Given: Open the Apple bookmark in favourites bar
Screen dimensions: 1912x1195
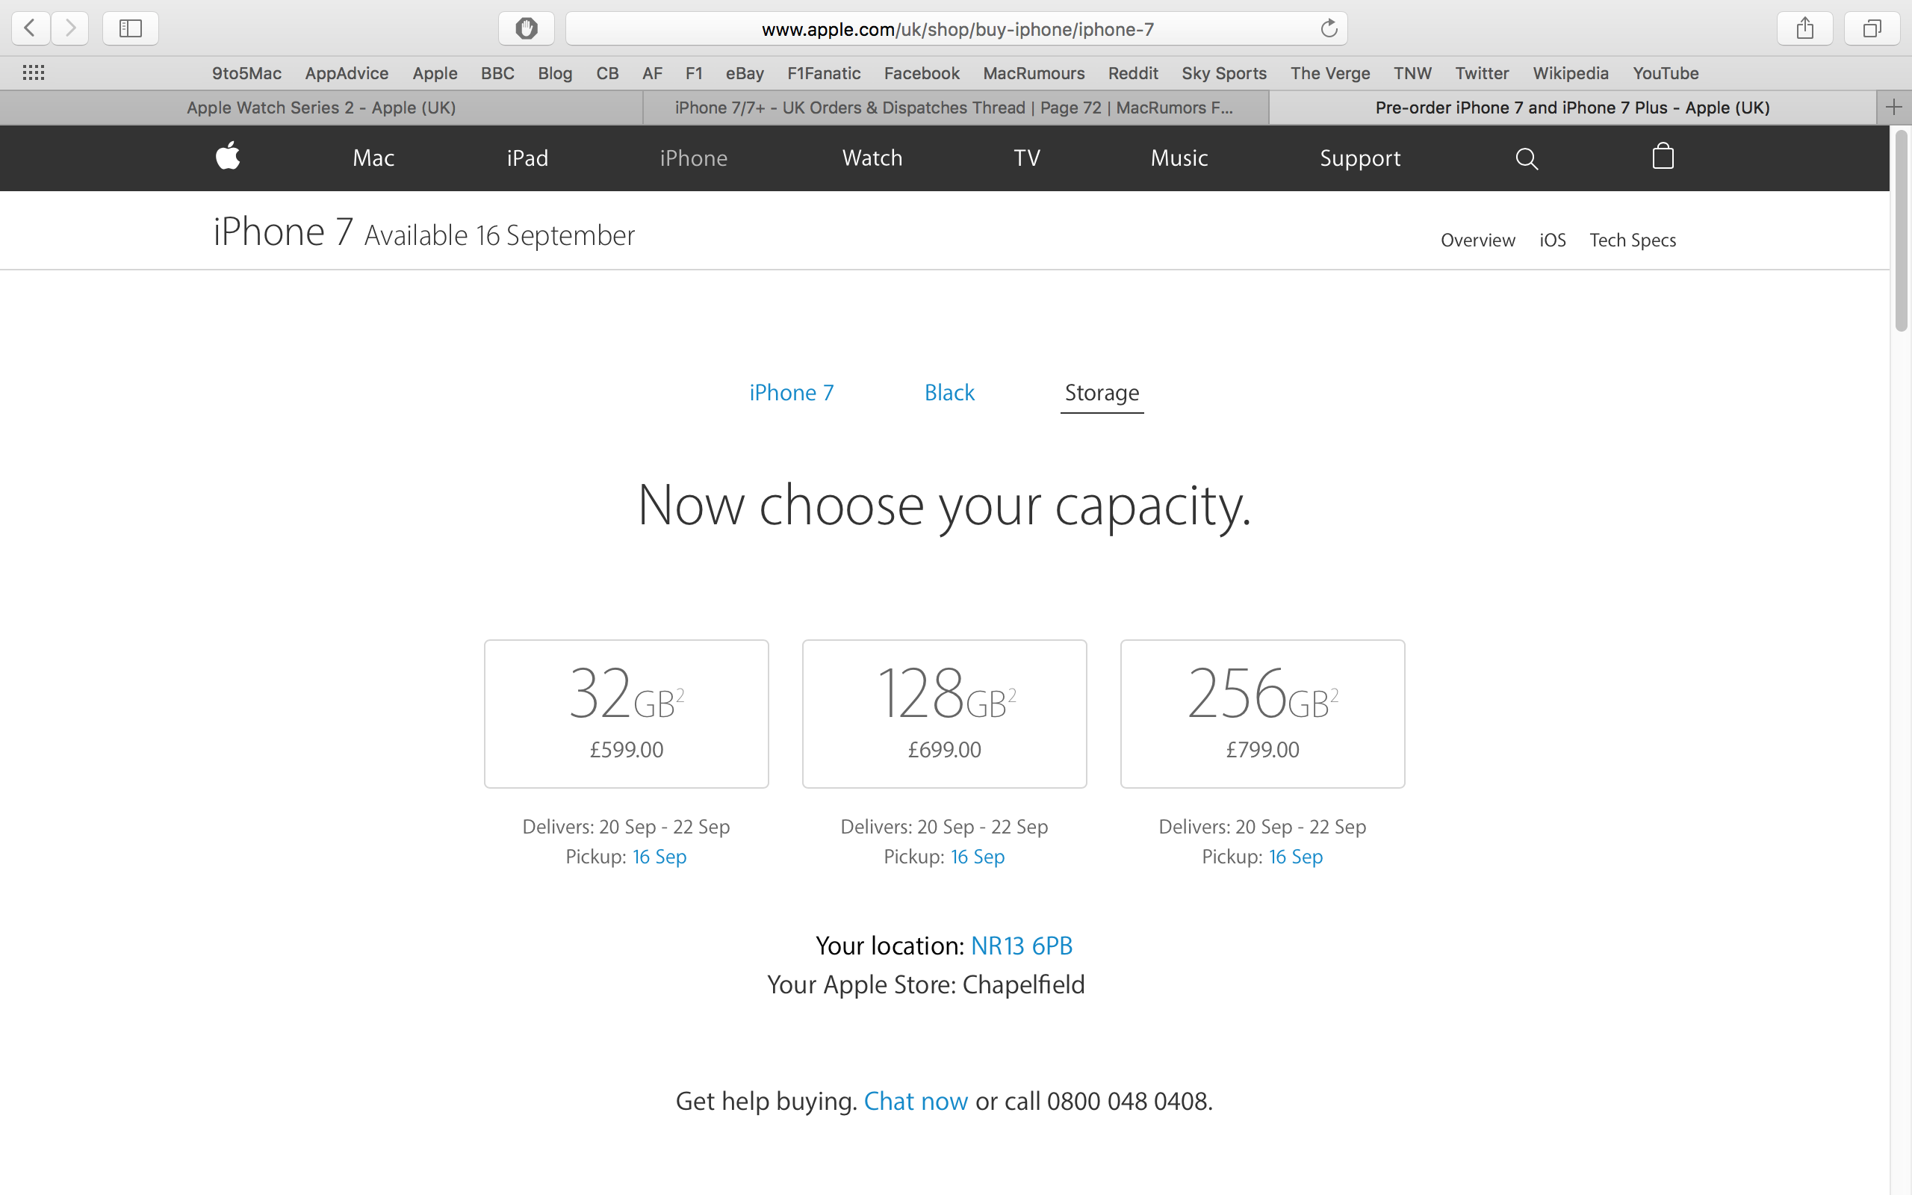Looking at the screenshot, I should point(435,72).
